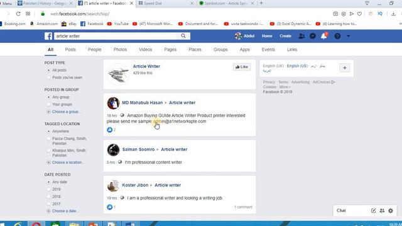Open Koster Jibon profile picture
402x226 pixels.
coord(113,186)
